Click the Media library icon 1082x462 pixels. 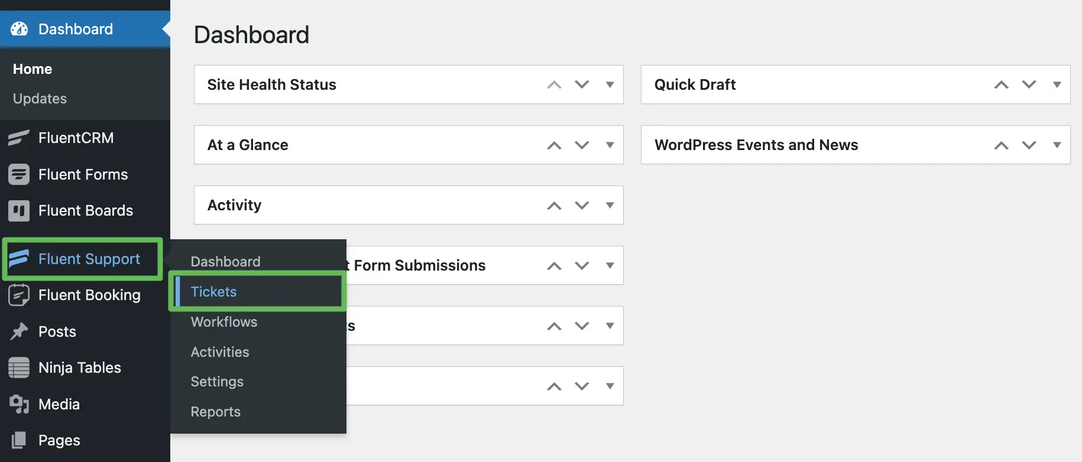[19, 404]
